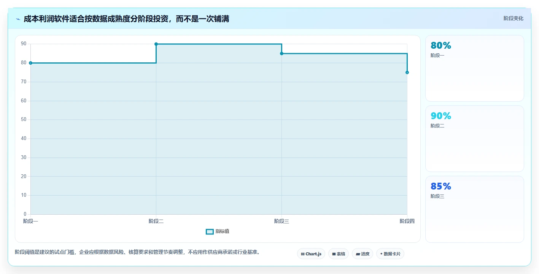Click the chart title about 成本利润软件
539x274 pixels.
pos(126,19)
